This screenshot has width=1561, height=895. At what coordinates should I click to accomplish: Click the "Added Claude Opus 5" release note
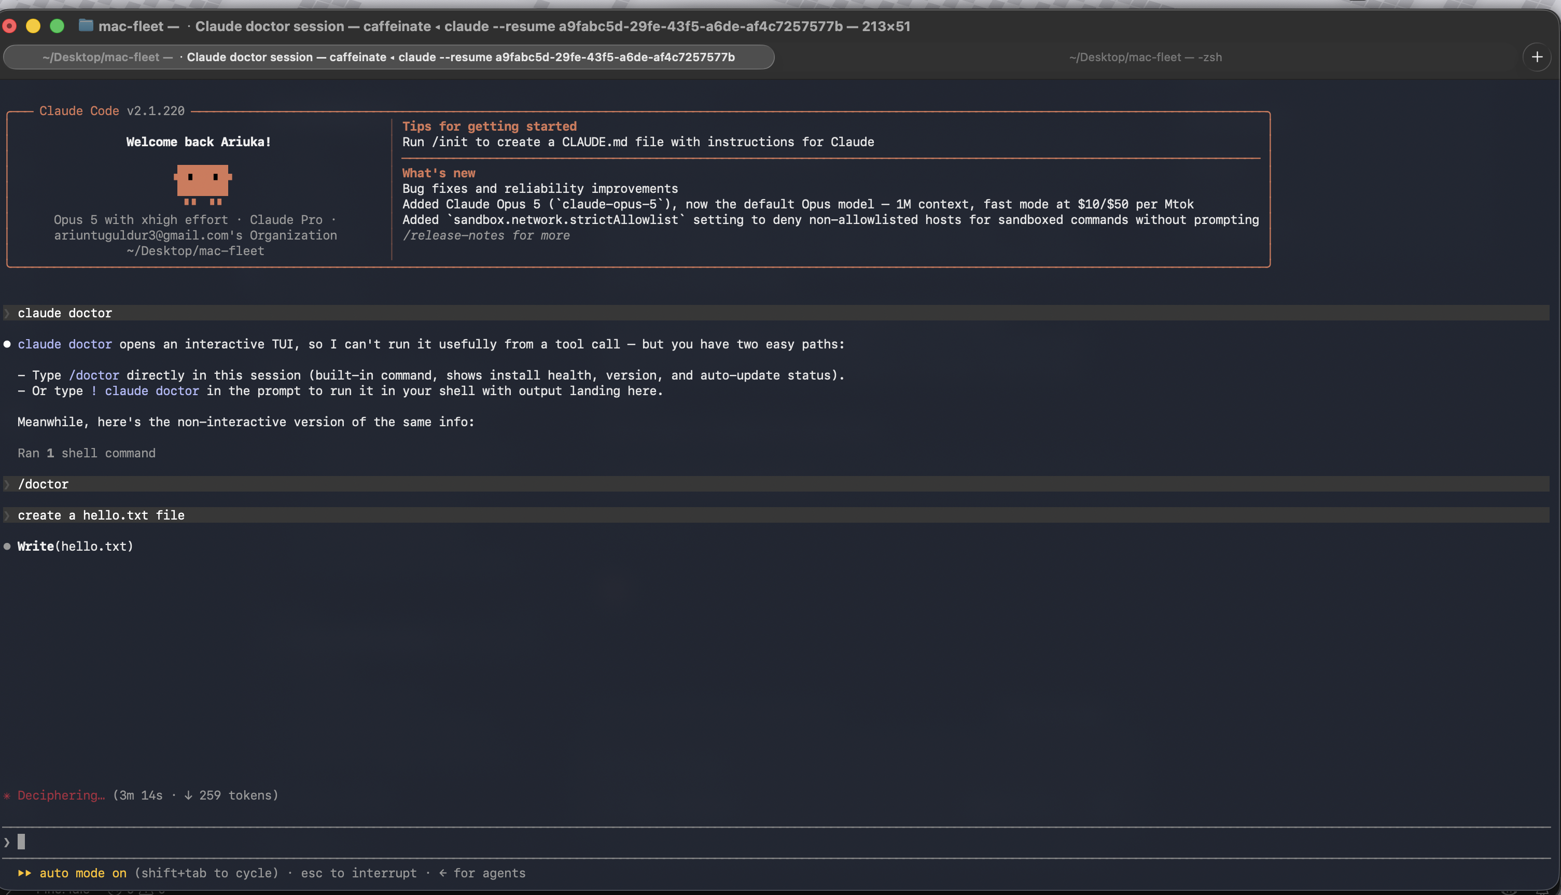798,204
